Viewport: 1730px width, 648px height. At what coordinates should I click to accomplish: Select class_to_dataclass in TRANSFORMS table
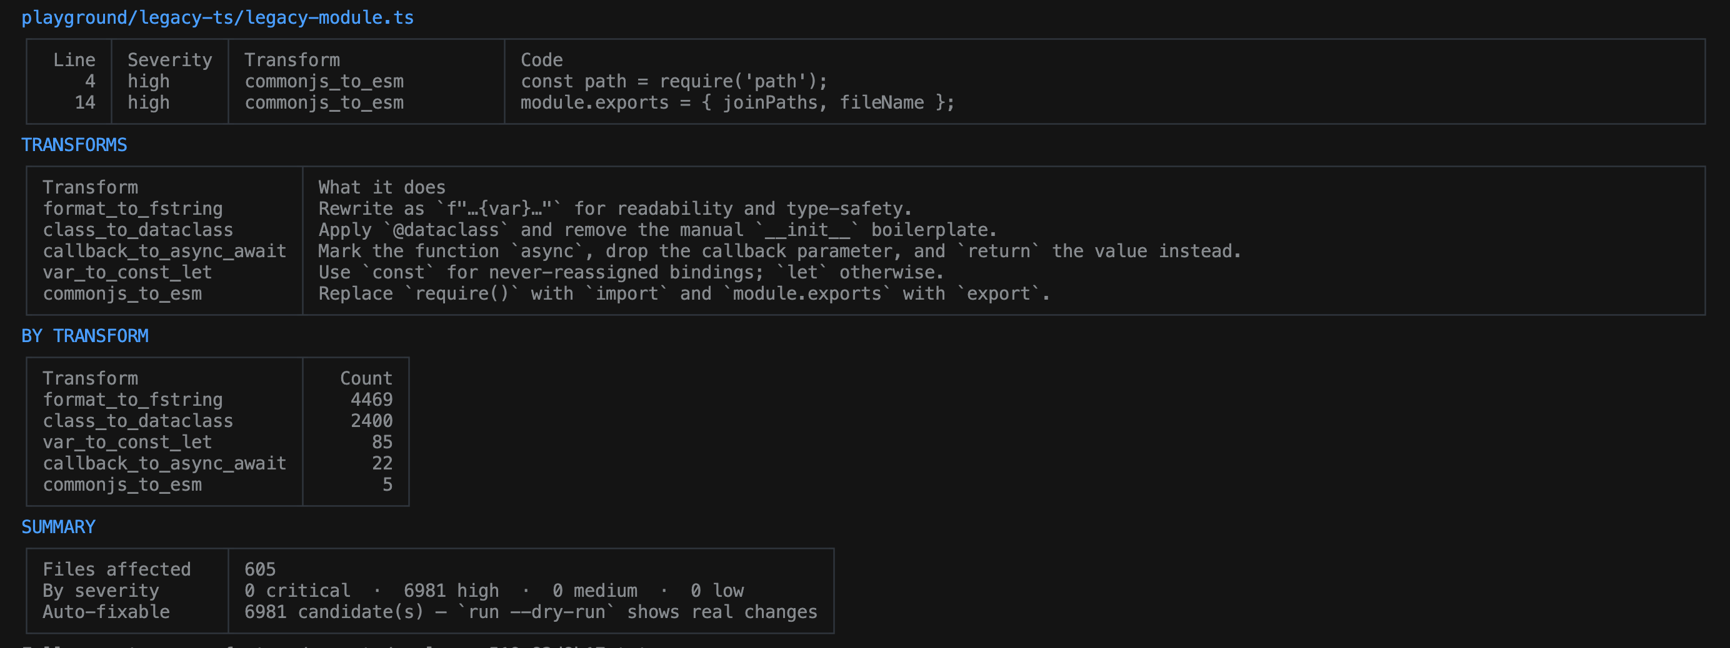pyautogui.click(x=138, y=230)
